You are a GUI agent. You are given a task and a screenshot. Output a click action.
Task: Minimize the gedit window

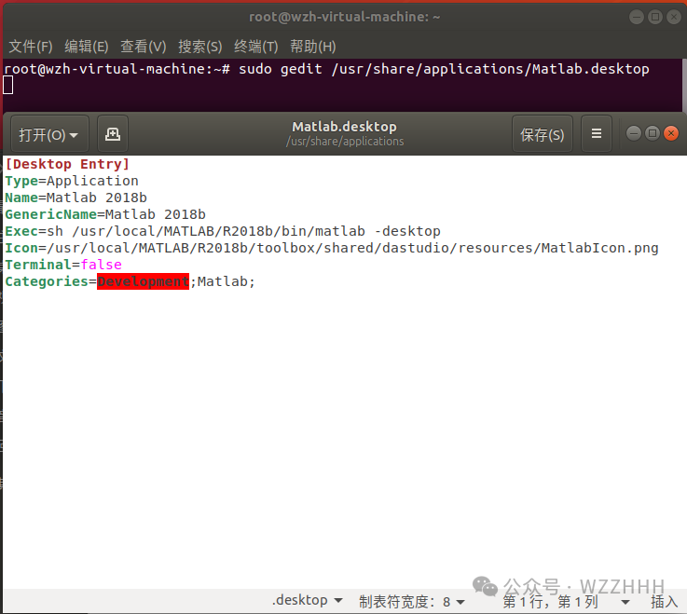tap(634, 133)
